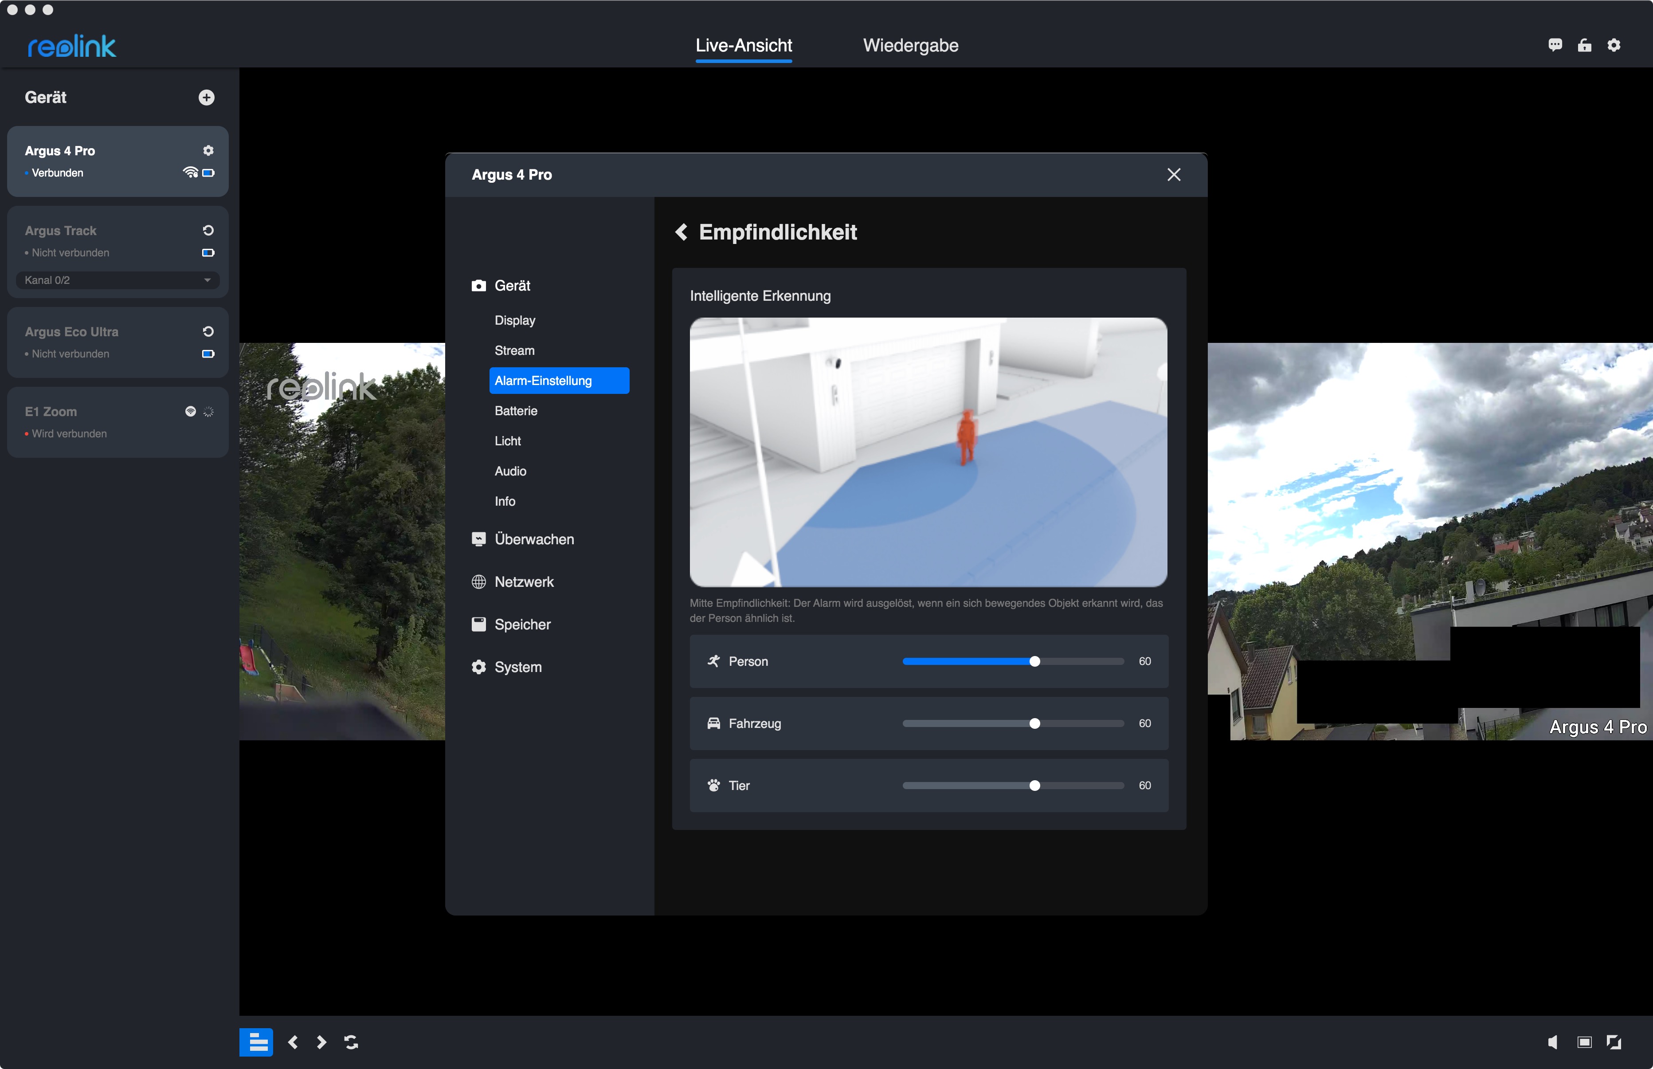Reconnect the Argus Eco Ultra camera
This screenshot has height=1069, width=1653.
click(208, 332)
